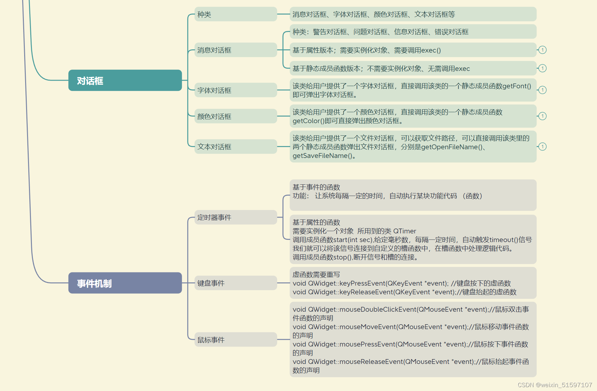Select the 文本对话框 subtopic node
Screen dimensions: 597x391
[x=236, y=147]
